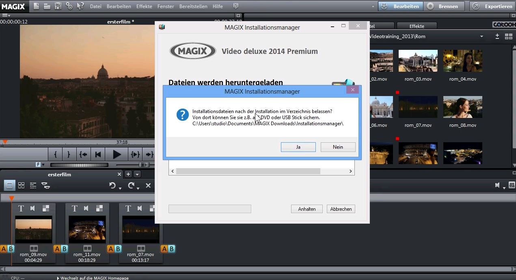
Task: Set range start marker button
Action: pos(55,154)
